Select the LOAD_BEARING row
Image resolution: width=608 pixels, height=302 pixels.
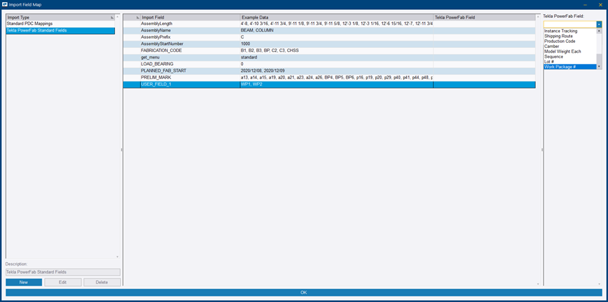point(329,64)
